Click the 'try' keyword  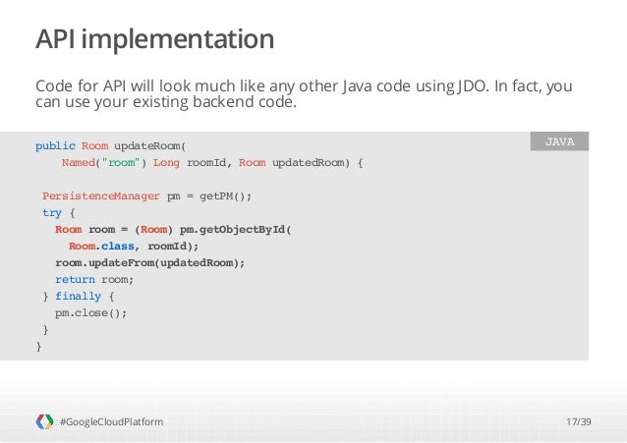52,213
